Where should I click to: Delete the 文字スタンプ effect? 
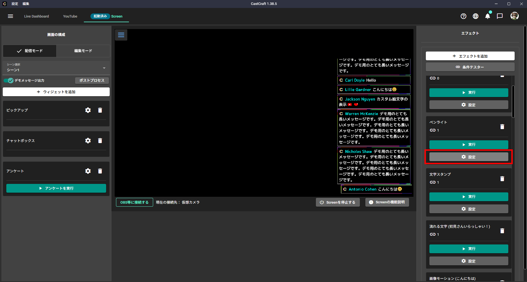[502, 179]
